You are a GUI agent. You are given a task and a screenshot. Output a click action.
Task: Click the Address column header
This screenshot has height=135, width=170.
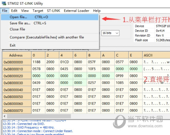click(17, 55)
